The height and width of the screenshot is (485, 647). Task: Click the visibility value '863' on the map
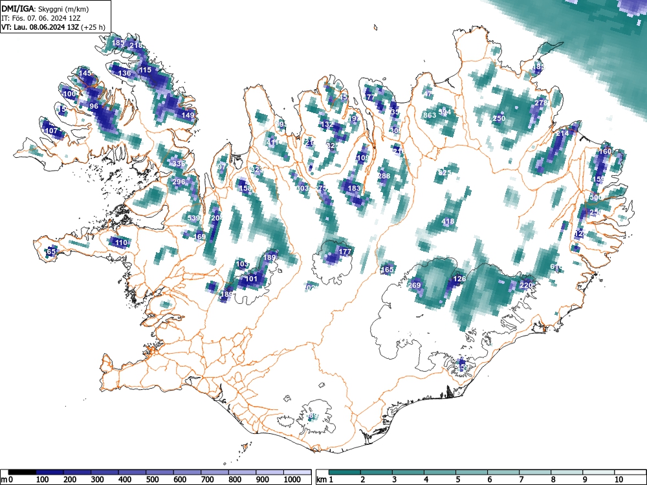tap(430, 115)
